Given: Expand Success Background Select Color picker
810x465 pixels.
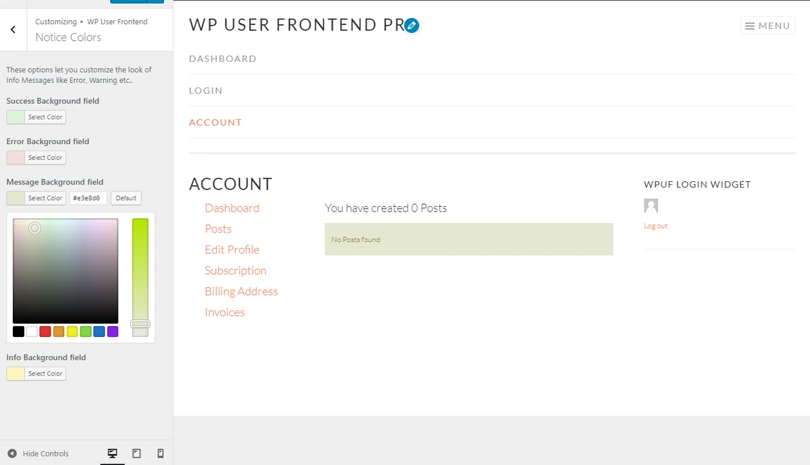Looking at the screenshot, I should point(36,117).
